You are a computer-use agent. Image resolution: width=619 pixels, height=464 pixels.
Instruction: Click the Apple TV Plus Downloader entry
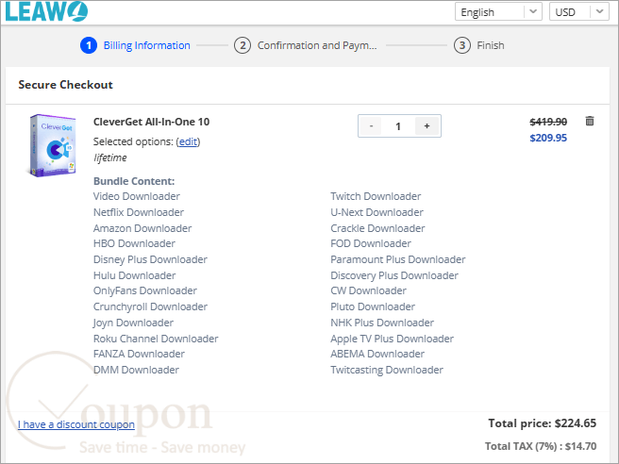tap(392, 339)
